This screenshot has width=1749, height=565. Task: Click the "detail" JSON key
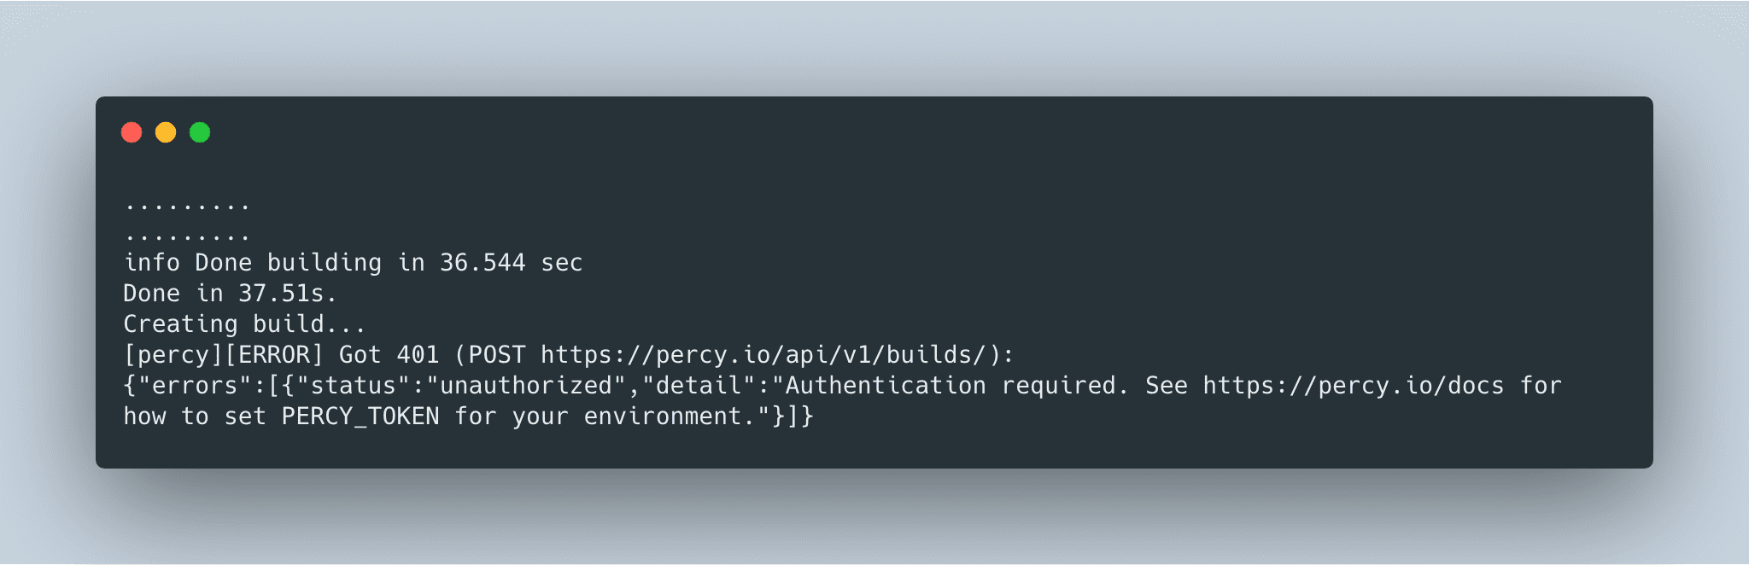click(699, 385)
